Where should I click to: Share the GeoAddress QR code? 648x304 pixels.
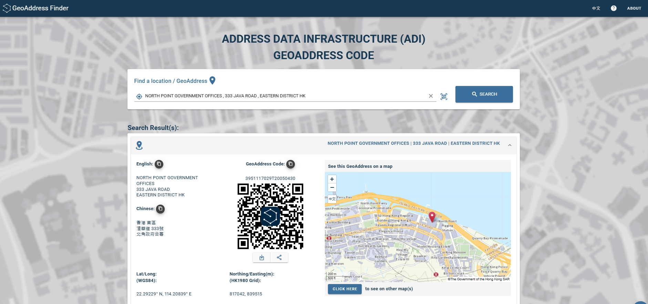pyautogui.click(x=279, y=258)
